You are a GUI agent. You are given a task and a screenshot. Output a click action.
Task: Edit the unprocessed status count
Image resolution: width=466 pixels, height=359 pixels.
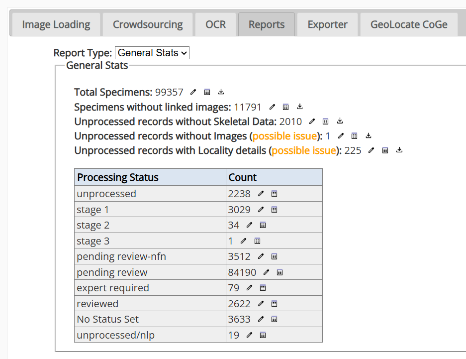(261, 194)
